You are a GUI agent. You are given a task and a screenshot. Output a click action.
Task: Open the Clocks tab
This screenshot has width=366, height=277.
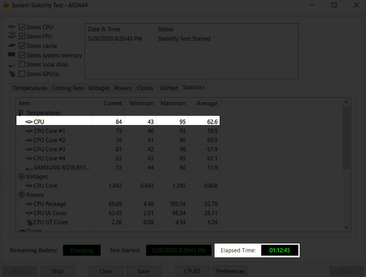pos(145,88)
